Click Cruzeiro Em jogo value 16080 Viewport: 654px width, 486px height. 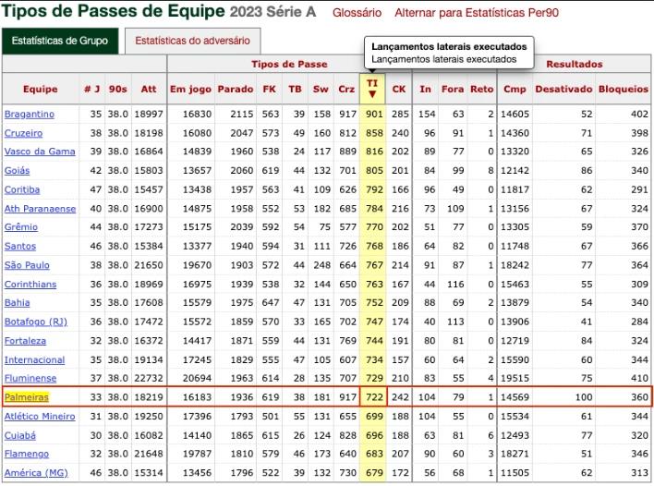[x=197, y=133]
